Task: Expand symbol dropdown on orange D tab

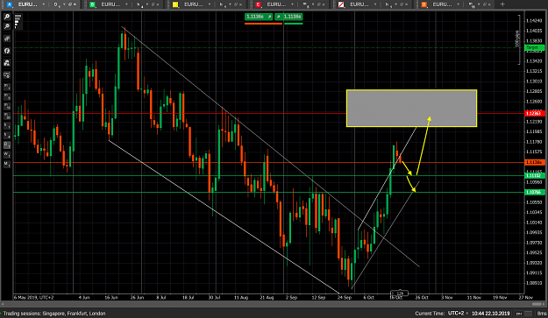Action: [458, 4]
